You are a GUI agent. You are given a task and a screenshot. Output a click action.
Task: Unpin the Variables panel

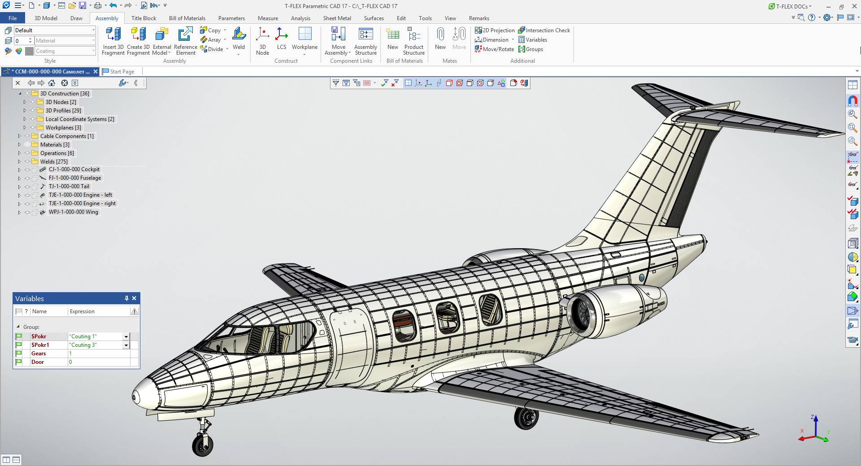click(126, 298)
